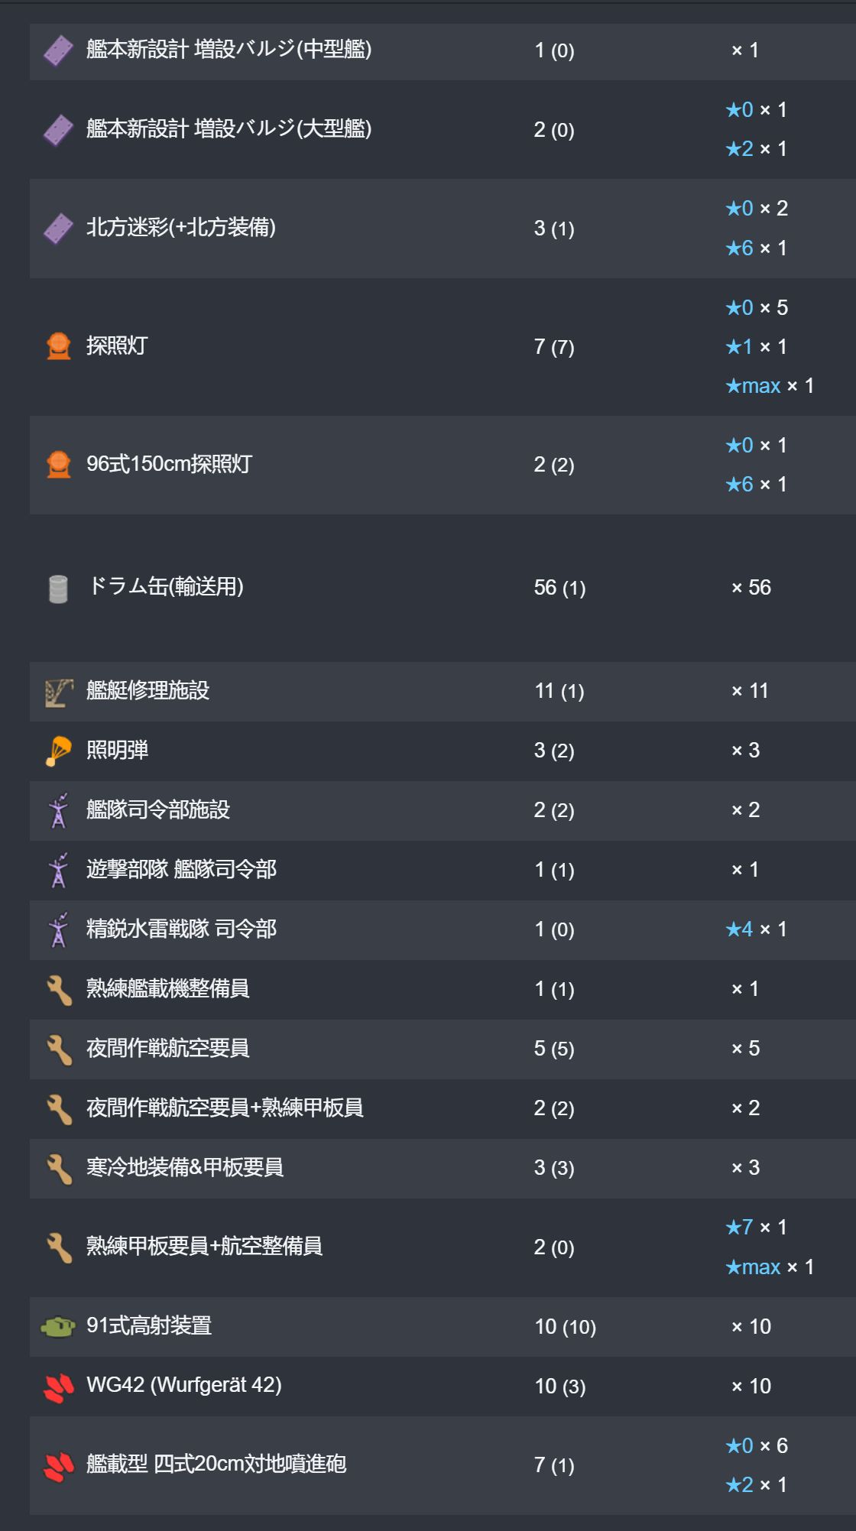Click the green 91式高射装置 icon
The height and width of the screenshot is (1531, 856).
pyautogui.click(x=58, y=1327)
